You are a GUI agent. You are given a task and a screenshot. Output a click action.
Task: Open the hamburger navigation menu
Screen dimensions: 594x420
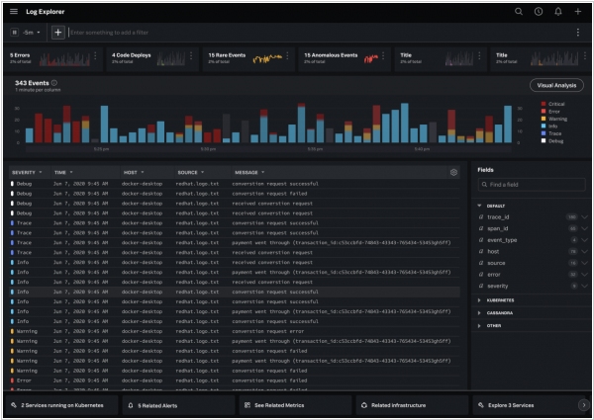pos(14,11)
